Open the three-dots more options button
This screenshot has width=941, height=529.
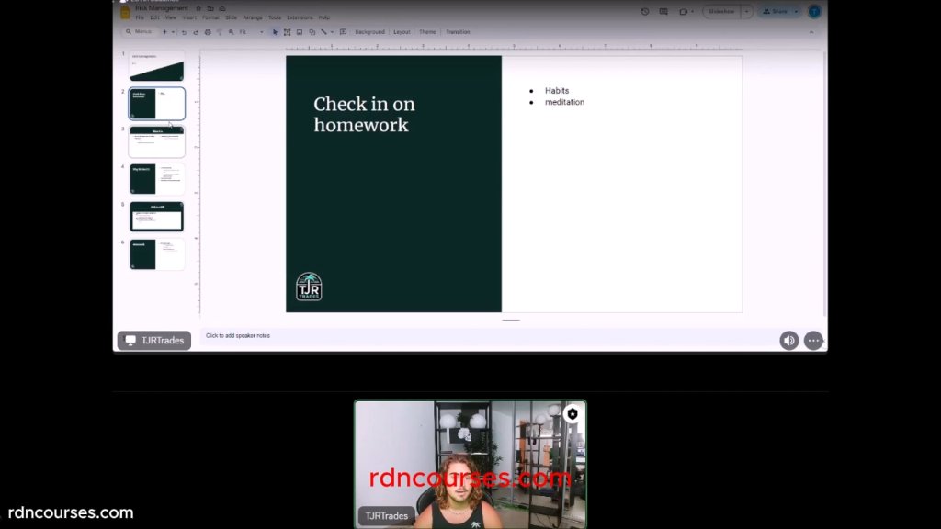click(x=813, y=340)
